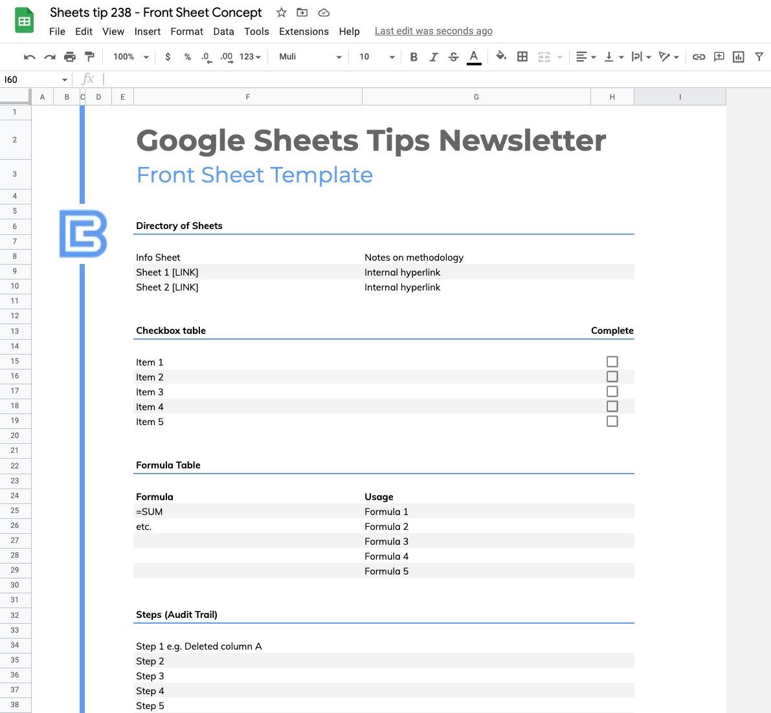The image size is (771, 713).
Task: Check the Item 3 checkbox
Action: click(612, 391)
